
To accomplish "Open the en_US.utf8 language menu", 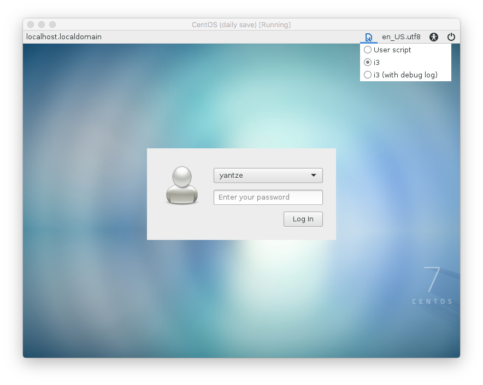I will click(401, 37).
